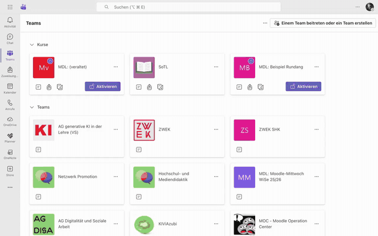Click the Microsoft Teams logo icon

coord(24,7)
